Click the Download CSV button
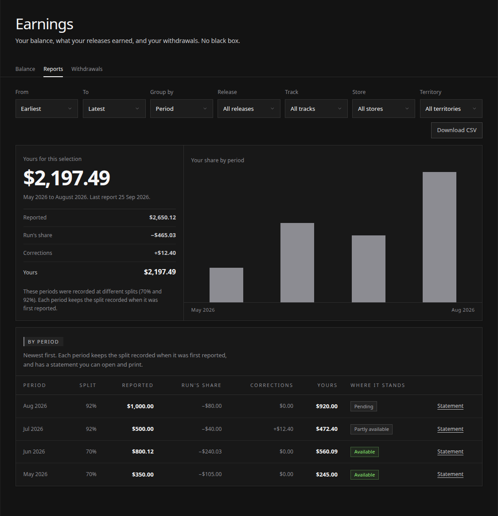 (456, 130)
